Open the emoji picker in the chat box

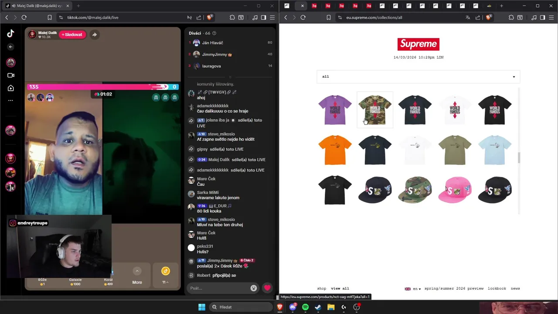pyautogui.click(x=254, y=288)
